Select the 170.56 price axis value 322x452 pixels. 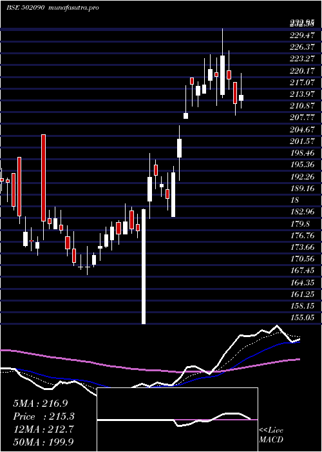pyautogui.click(x=303, y=260)
